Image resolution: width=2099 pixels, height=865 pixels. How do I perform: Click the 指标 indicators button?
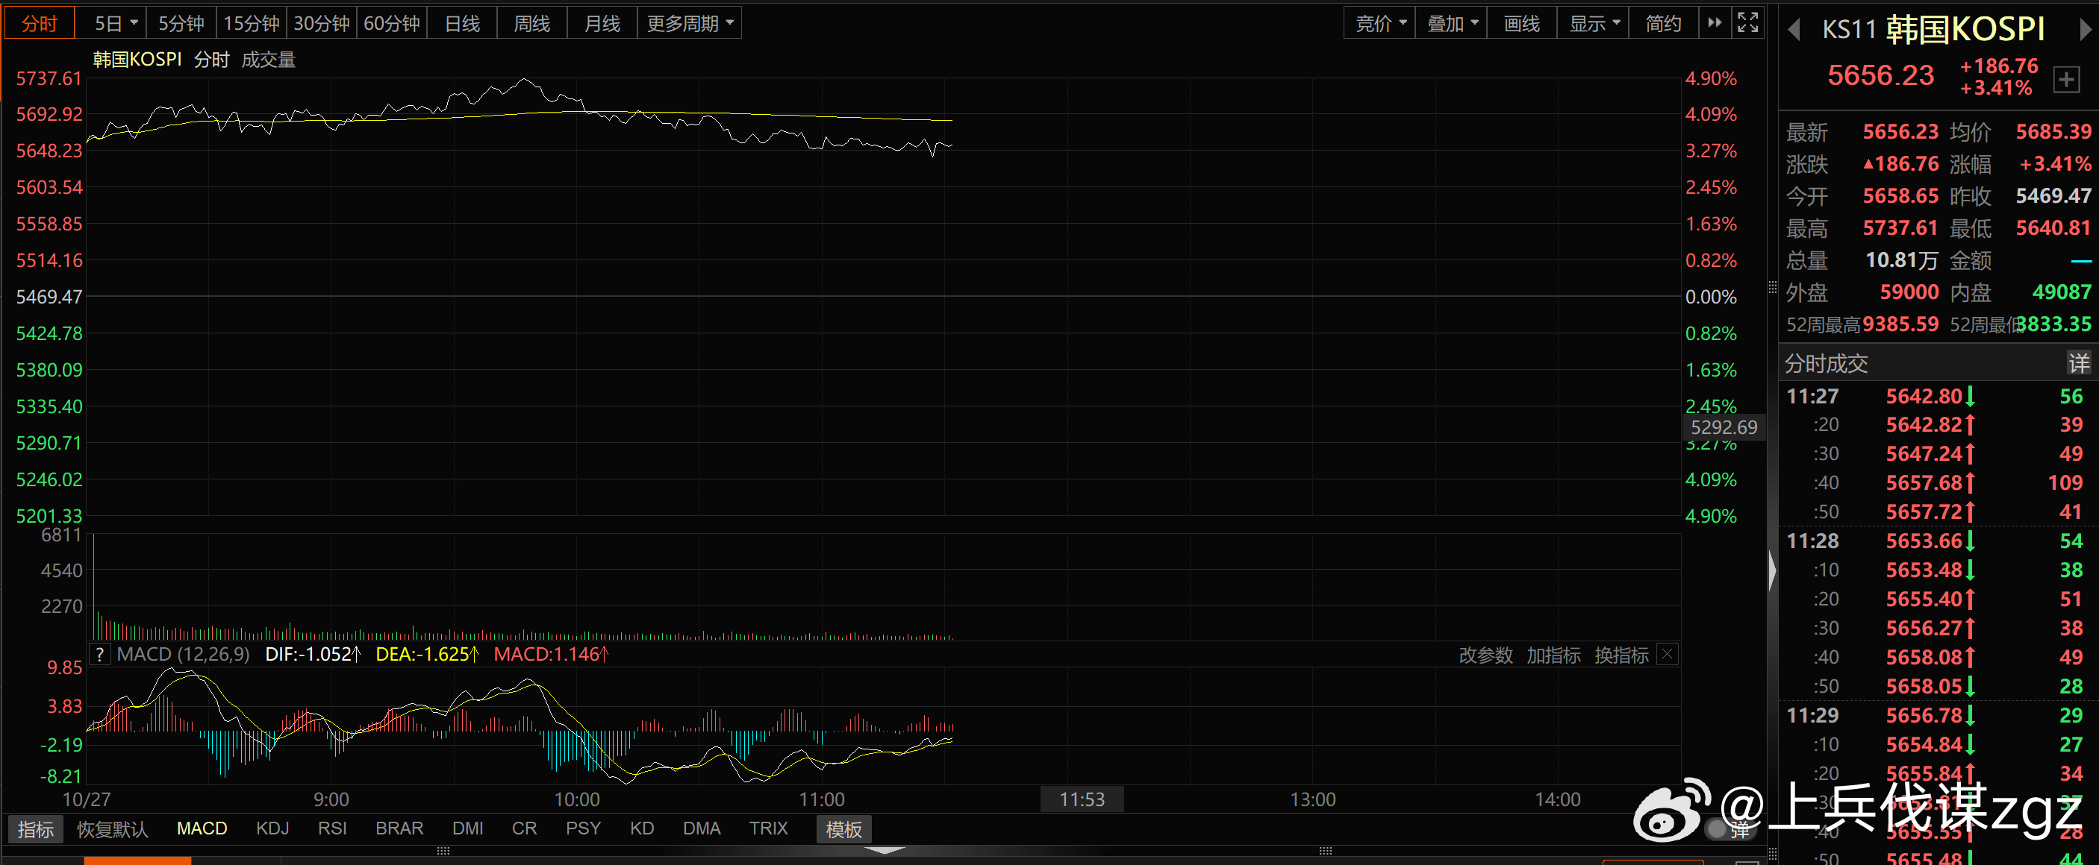(36, 828)
